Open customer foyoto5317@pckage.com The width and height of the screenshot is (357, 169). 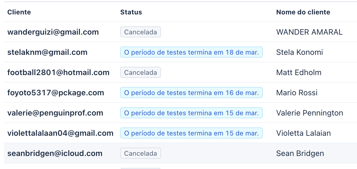click(56, 93)
